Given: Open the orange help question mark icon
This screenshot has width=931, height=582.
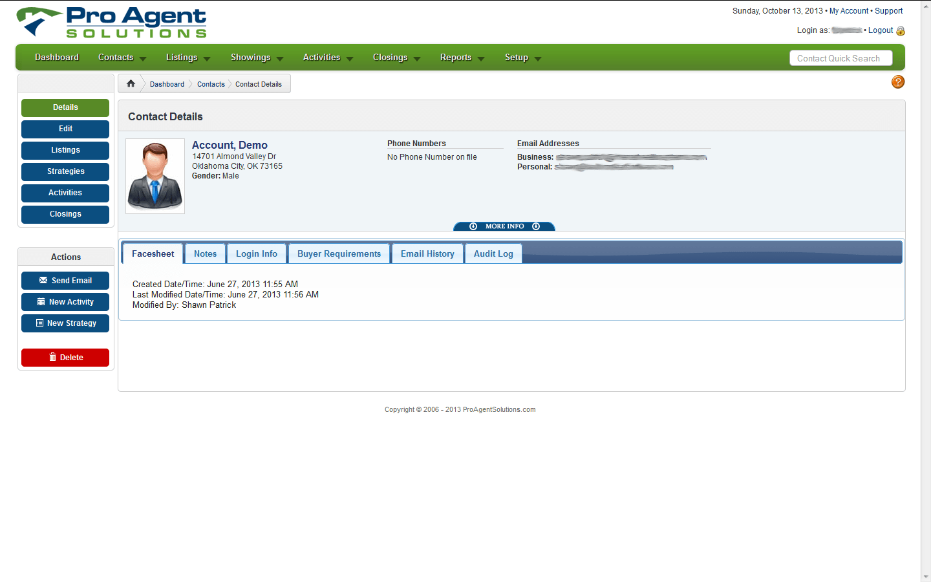Looking at the screenshot, I should coord(898,81).
